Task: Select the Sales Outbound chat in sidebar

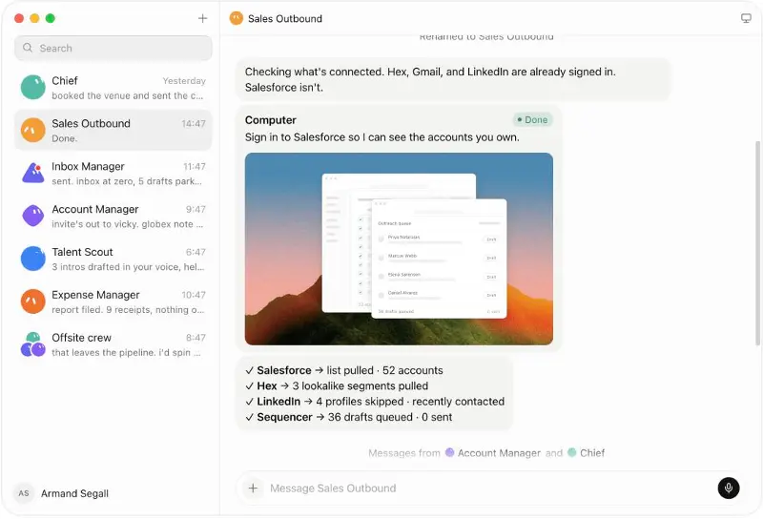Action: (x=113, y=130)
